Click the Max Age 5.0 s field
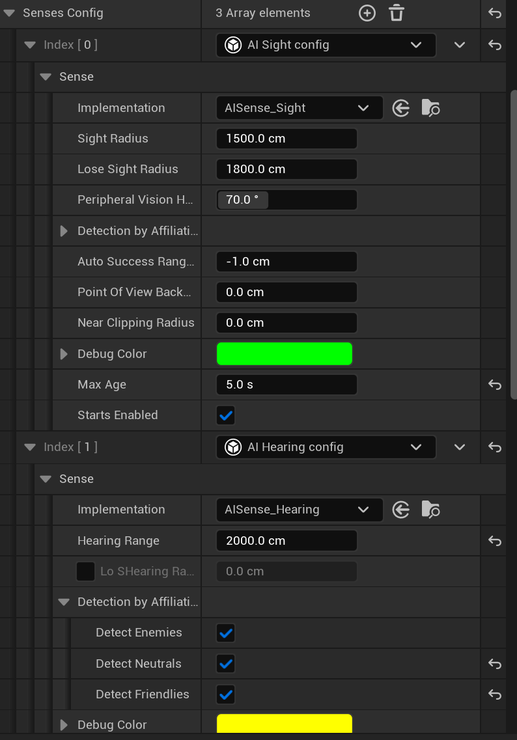 (x=286, y=385)
